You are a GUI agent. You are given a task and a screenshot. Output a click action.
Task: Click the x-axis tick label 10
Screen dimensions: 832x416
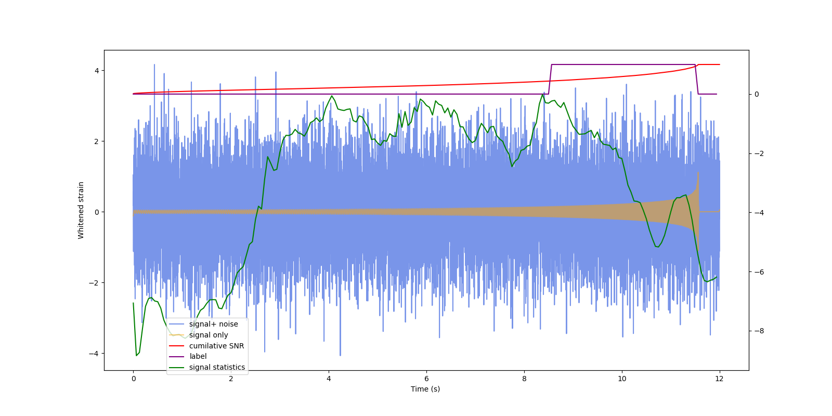click(x=622, y=379)
